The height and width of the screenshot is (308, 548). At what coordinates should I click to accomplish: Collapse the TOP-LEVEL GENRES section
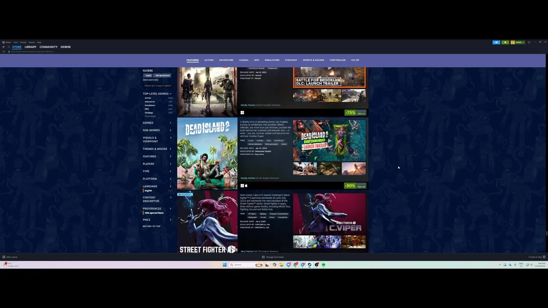tap(157, 94)
